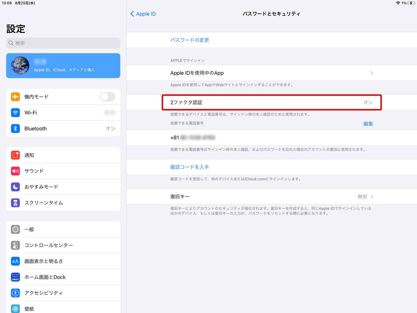
Task: Expand the Apple IDを使用中のApp chevron
Action: point(372,73)
